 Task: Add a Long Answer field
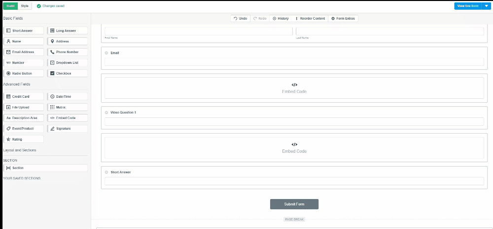coord(67,30)
